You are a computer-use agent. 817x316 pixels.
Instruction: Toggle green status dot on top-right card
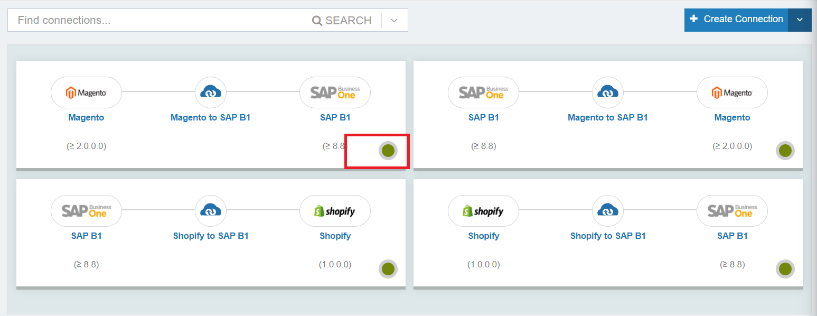point(785,151)
